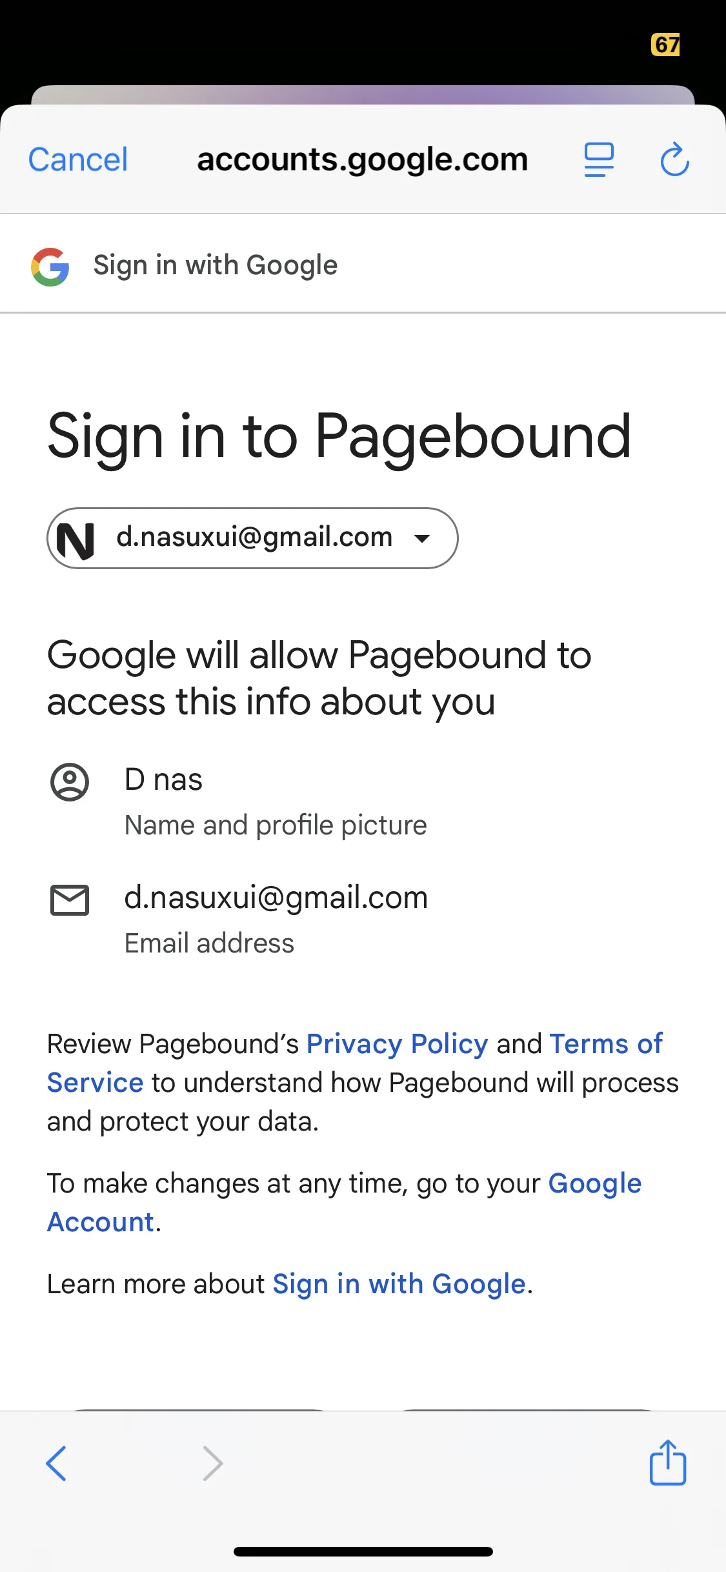Image resolution: width=726 pixels, height=1572 pixels.
Task: Open the share sheet icon
Action: pyautogui.click(x=667, y=1463)
